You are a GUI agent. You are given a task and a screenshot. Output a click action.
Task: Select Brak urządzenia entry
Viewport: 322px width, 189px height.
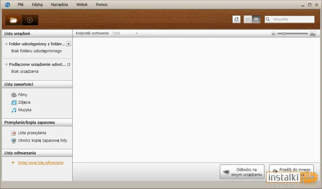(x=25, y=72)
